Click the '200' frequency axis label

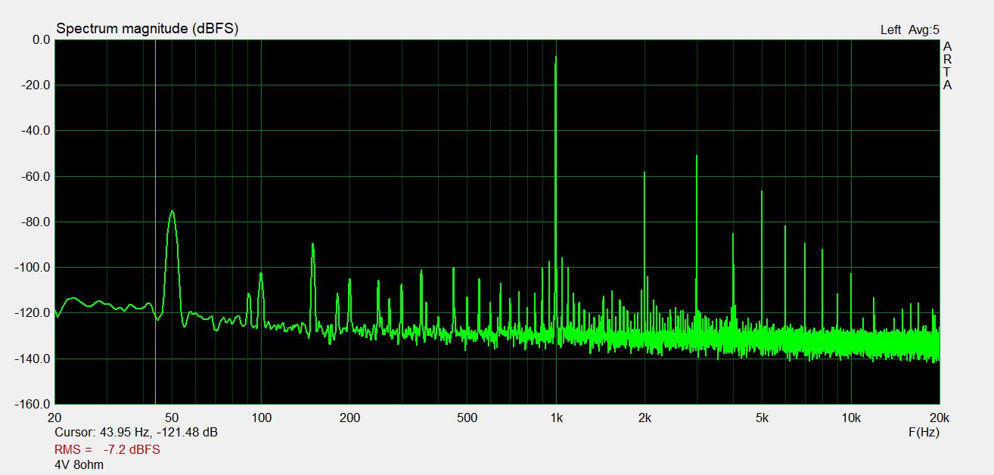pyautogui.click(x=349, y=418)
